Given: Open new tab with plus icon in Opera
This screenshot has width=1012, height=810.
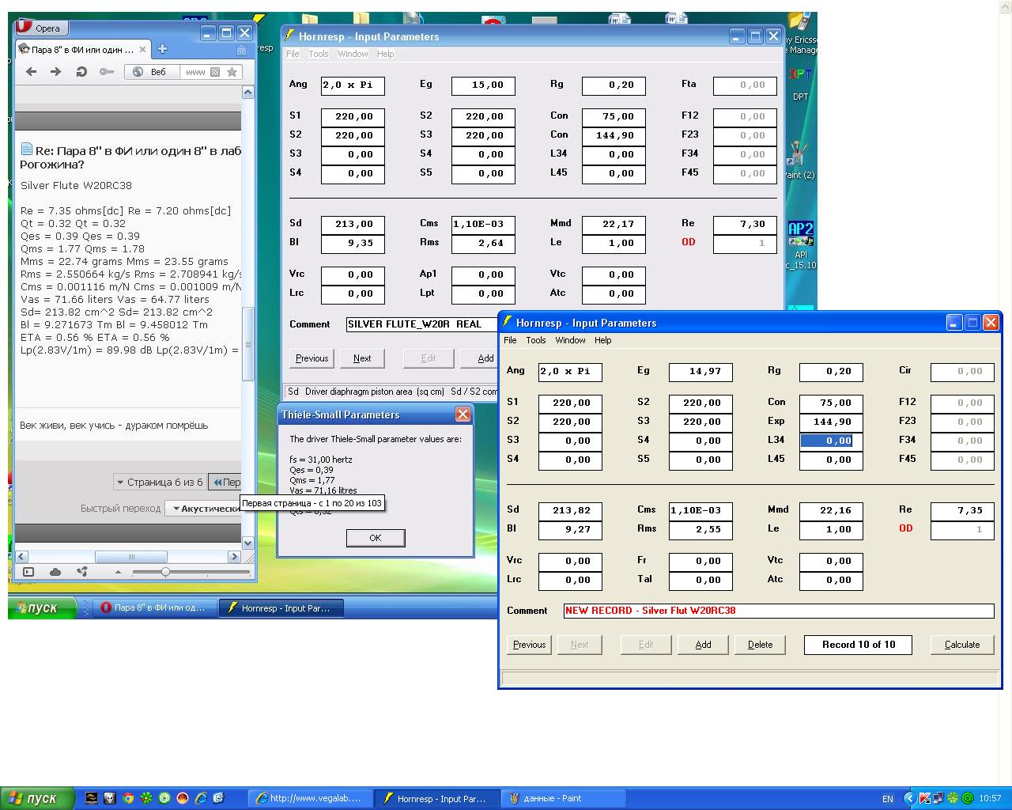Looking at the screenshot, I should pos(162,49).
